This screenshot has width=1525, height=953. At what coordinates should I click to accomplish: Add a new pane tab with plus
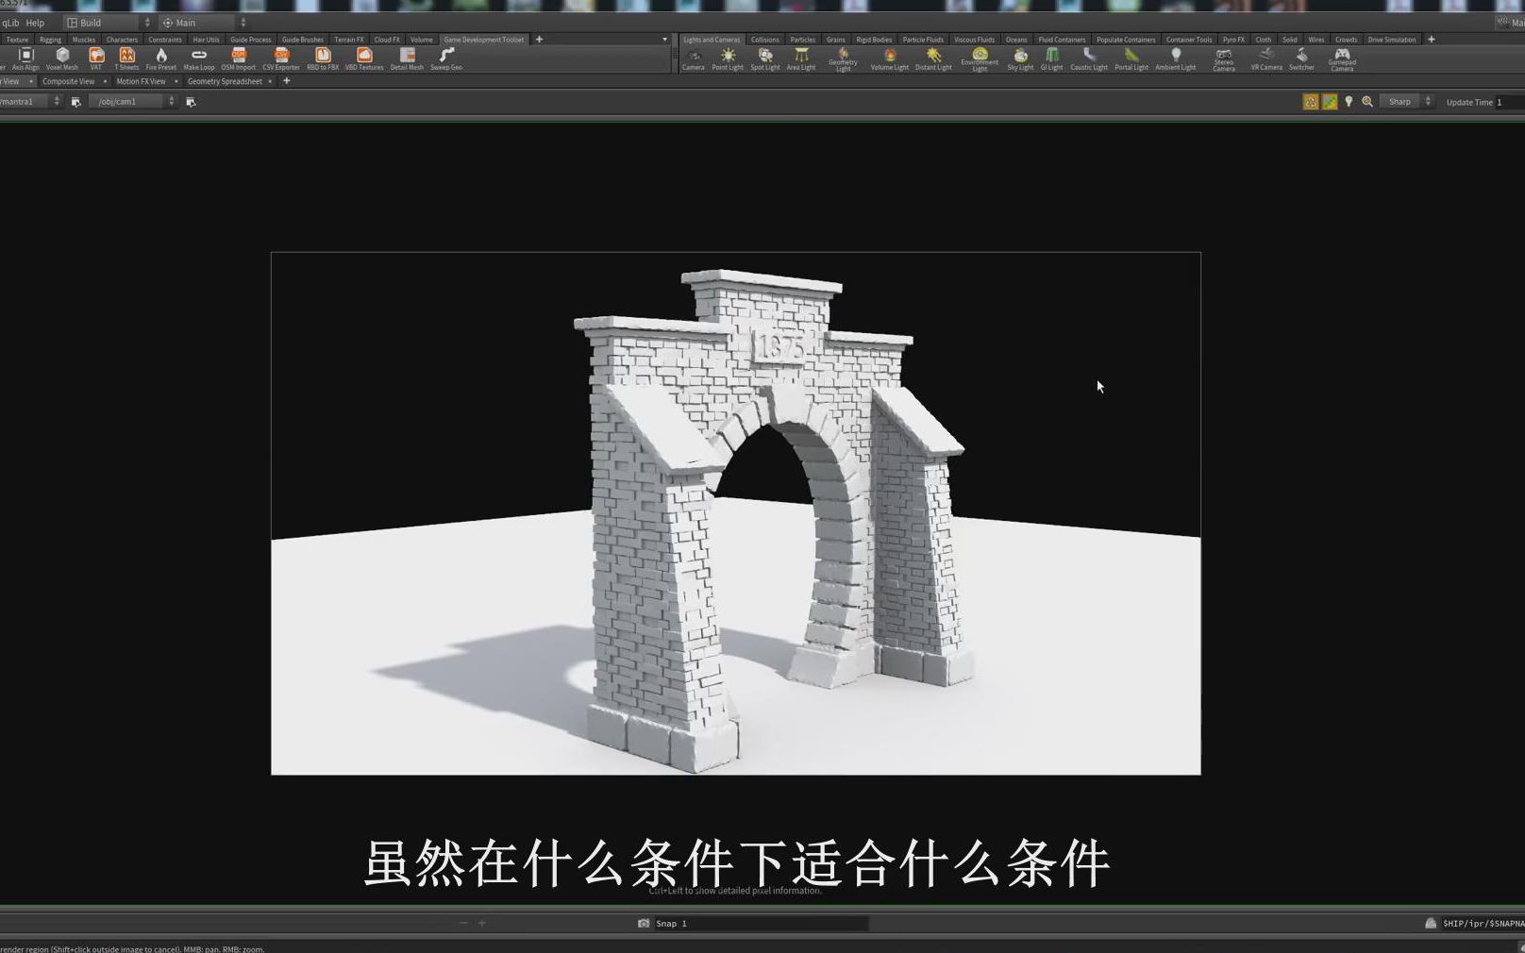point(287,81)
